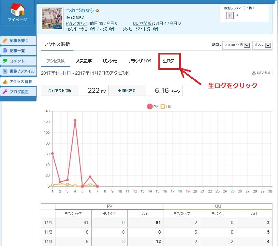This screenshot has width=278, height=246.
Task: Open 記事を書く in sidebar
Action: tap(19, 41)
